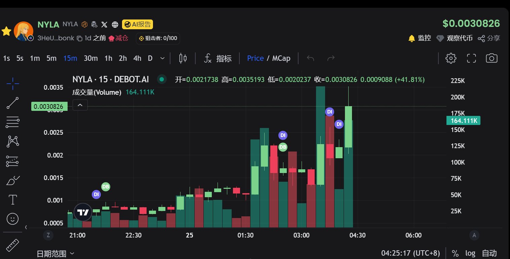This screenshot has width=510, height=259.
Task: Click the $0.0030826 header price
Action: (x=471, y=24)
